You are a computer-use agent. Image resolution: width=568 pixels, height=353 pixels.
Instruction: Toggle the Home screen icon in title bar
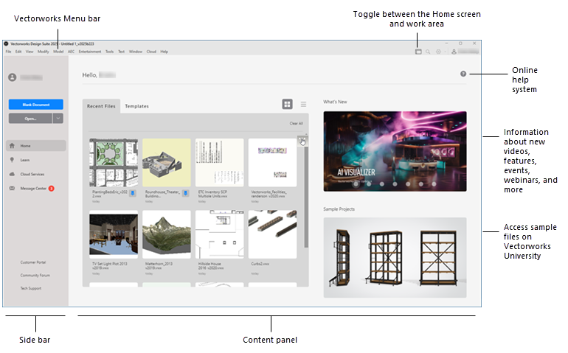(417, 52)
